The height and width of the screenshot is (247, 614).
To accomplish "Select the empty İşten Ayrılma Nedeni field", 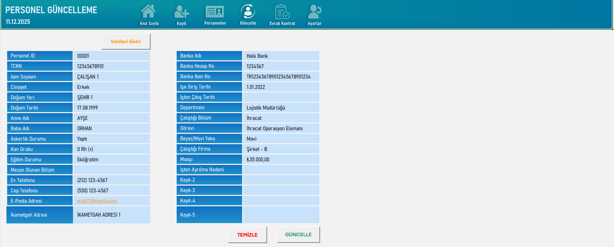I will (x=281, y=170).
